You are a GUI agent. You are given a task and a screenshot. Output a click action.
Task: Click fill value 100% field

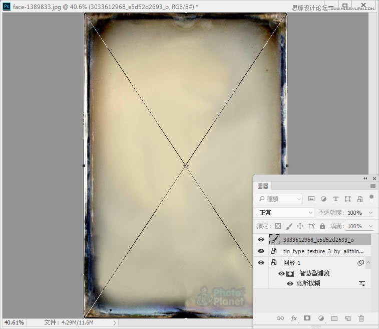coord(355,226)
